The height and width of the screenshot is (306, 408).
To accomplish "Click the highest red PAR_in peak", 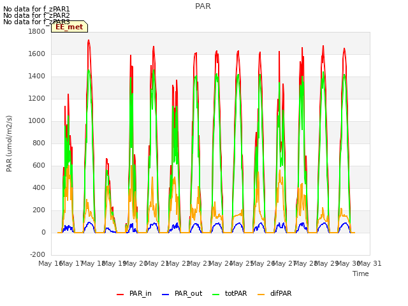I will [89, 40].
